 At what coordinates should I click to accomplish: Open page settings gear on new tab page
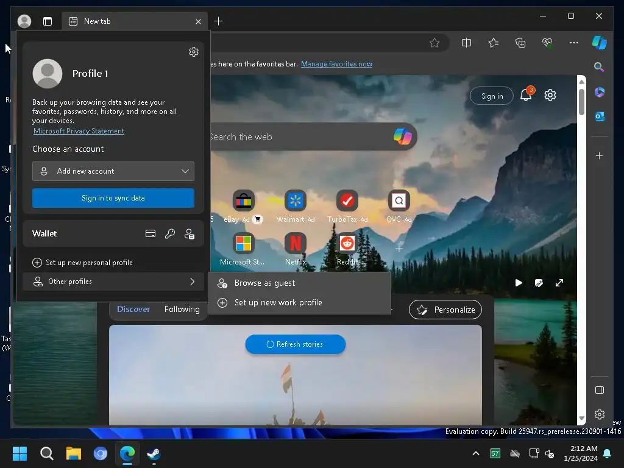tap(550, 95)
